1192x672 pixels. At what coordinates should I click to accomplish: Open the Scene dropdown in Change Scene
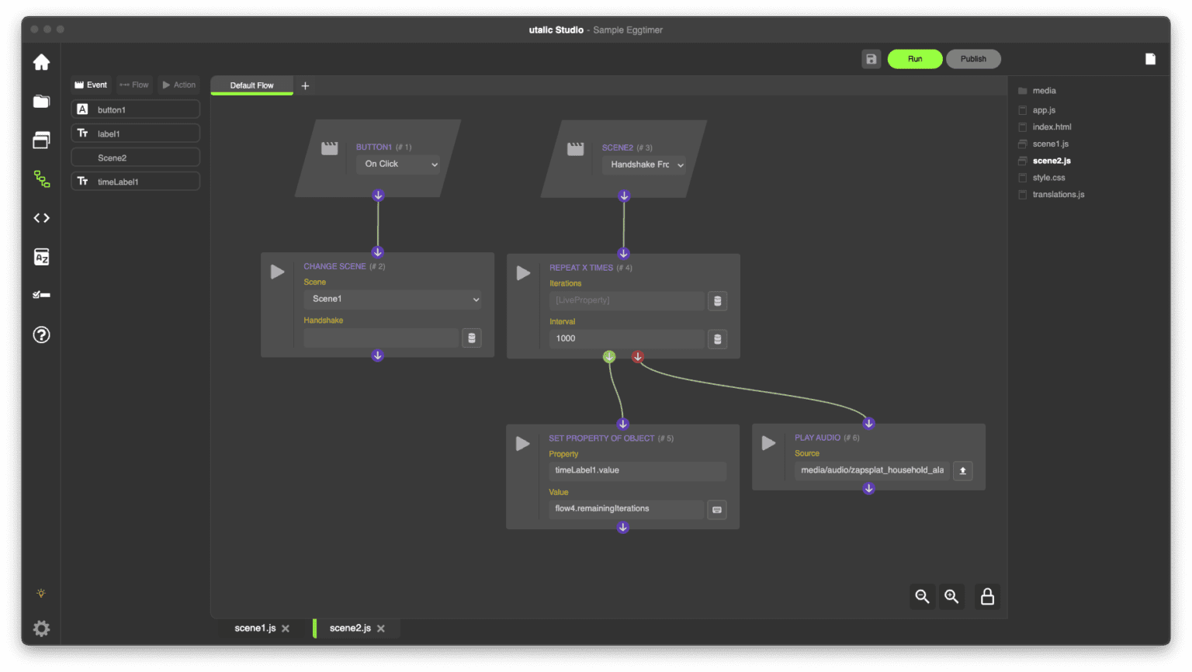point(392,299)
